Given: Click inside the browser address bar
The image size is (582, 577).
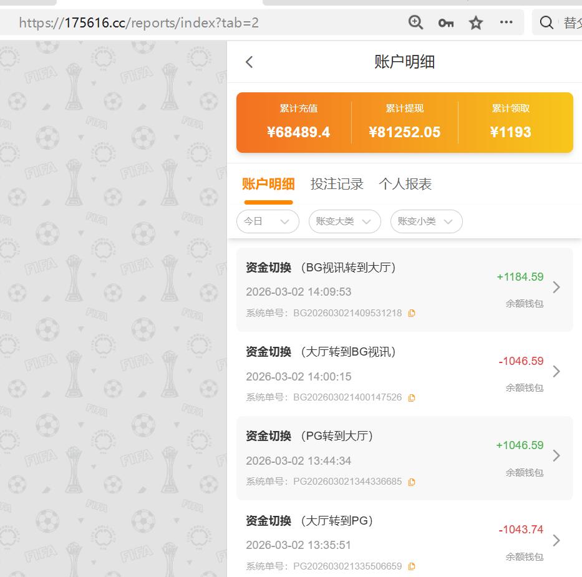Looking at the screenshot, I should coord(187,22).
